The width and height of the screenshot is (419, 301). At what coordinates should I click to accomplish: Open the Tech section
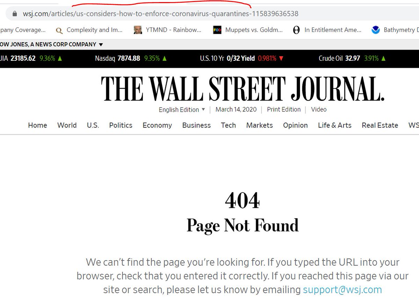[228, 125]
